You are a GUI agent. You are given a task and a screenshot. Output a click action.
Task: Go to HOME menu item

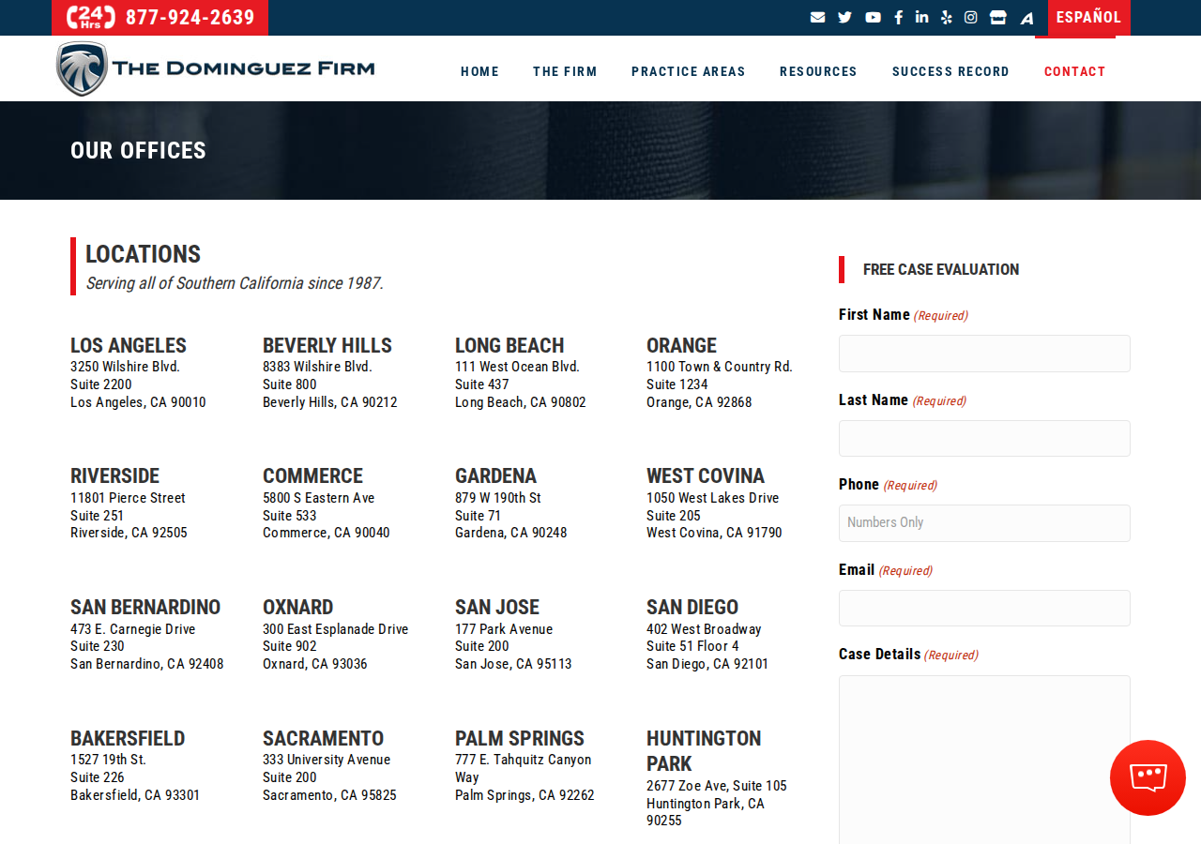(x=479, y=71)
